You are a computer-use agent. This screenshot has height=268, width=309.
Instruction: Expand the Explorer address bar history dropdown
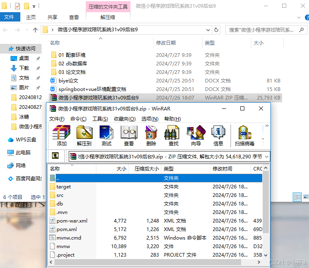[208, 30]
